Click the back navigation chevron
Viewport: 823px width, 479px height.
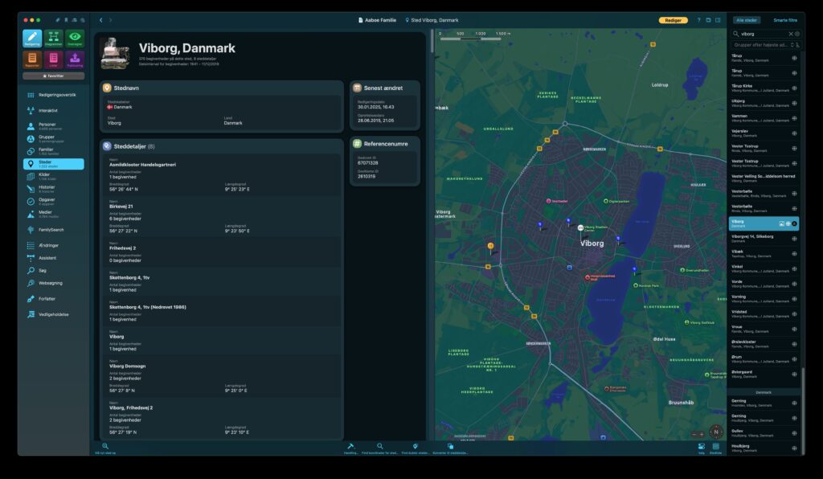pyautogui.click(x=100, y=20)
